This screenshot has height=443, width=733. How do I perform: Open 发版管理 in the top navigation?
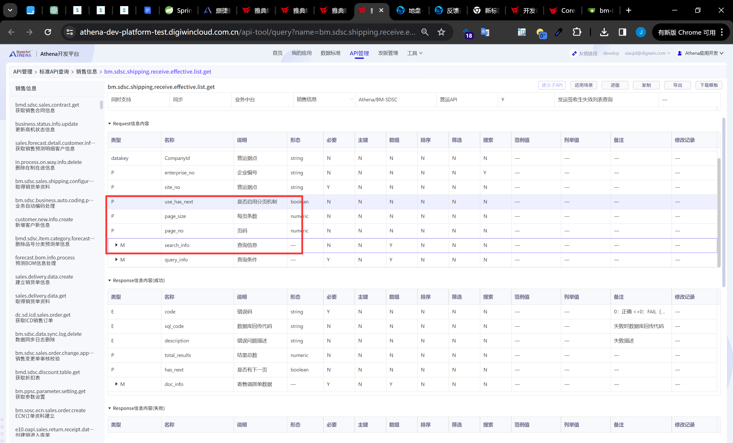click(x=388, y=53)
